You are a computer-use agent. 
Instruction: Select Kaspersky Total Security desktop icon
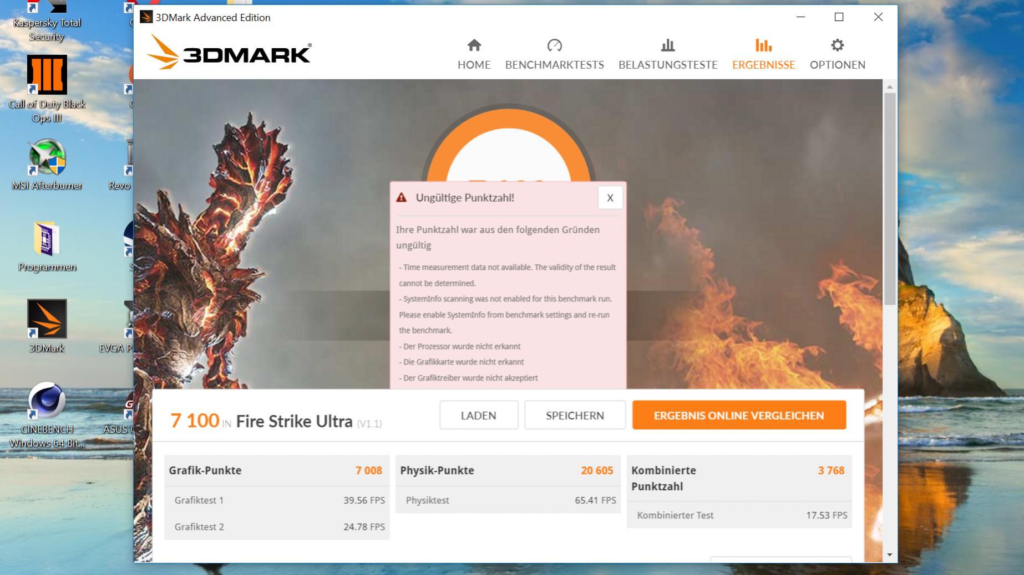click(47, 22)
